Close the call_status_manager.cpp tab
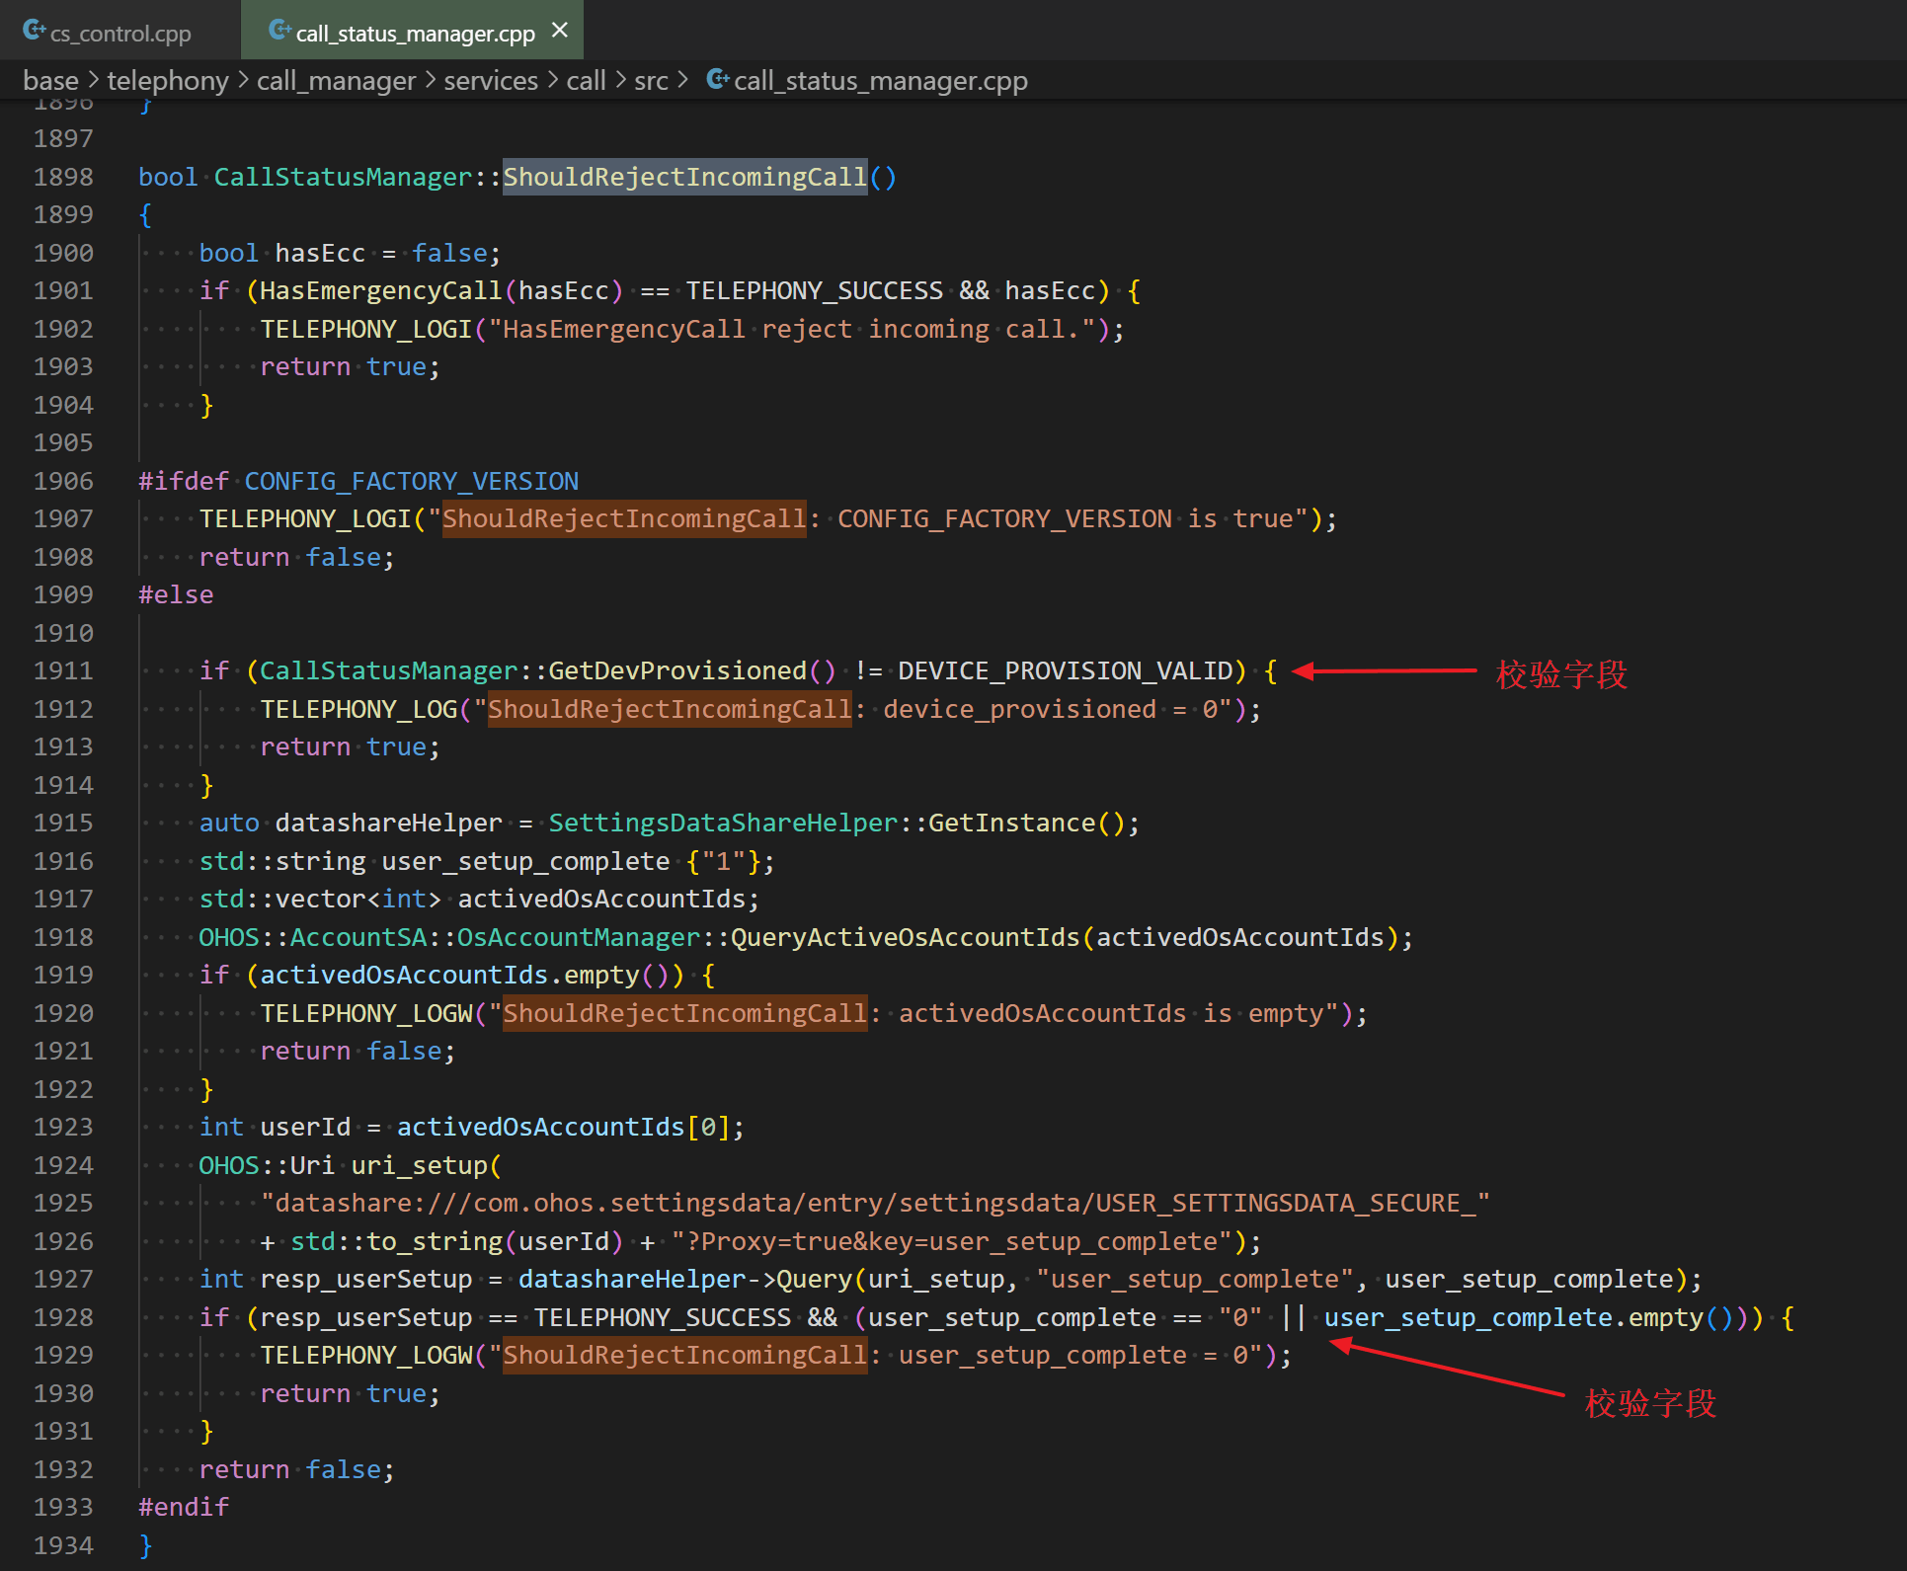 click(x=560, y=31)
